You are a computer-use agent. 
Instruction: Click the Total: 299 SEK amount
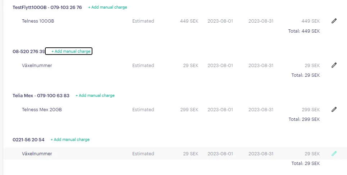304,119
